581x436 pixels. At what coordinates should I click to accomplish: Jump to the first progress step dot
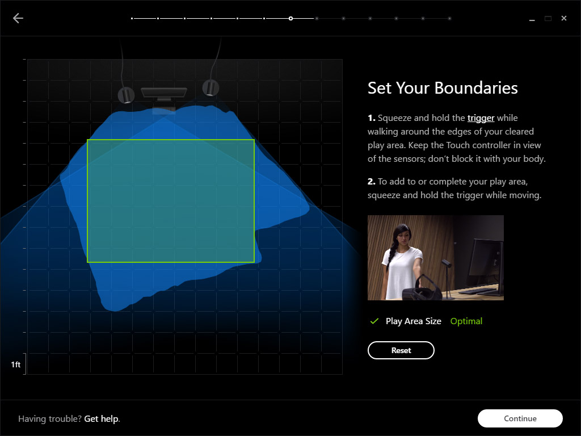132,18
